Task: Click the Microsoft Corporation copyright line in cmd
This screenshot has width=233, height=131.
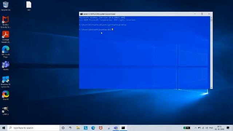Action: click(107, 20)
